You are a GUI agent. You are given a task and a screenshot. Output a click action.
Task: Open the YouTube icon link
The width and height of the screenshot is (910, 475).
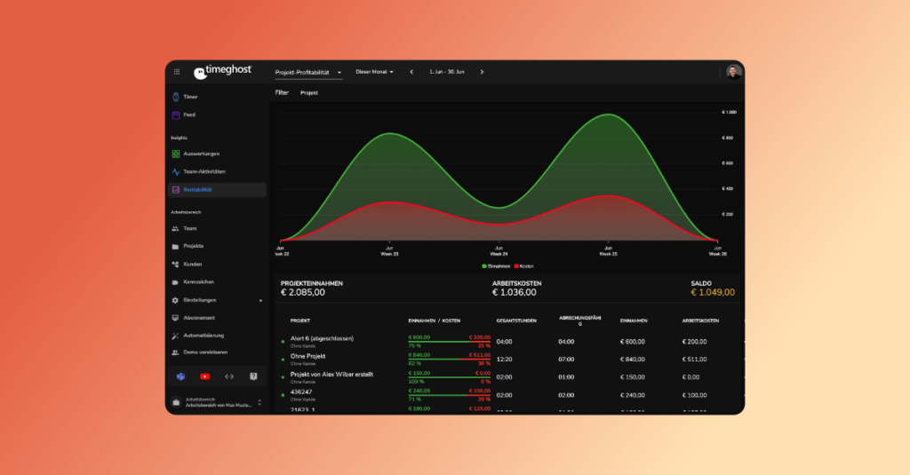coord(204,376)
